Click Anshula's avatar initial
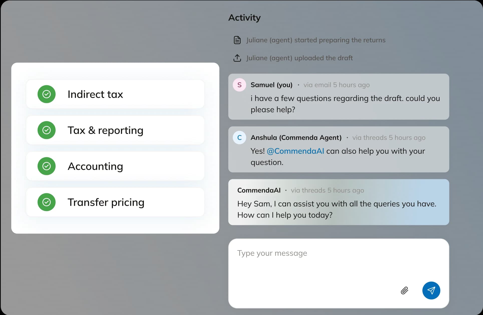 pos(239,137)
